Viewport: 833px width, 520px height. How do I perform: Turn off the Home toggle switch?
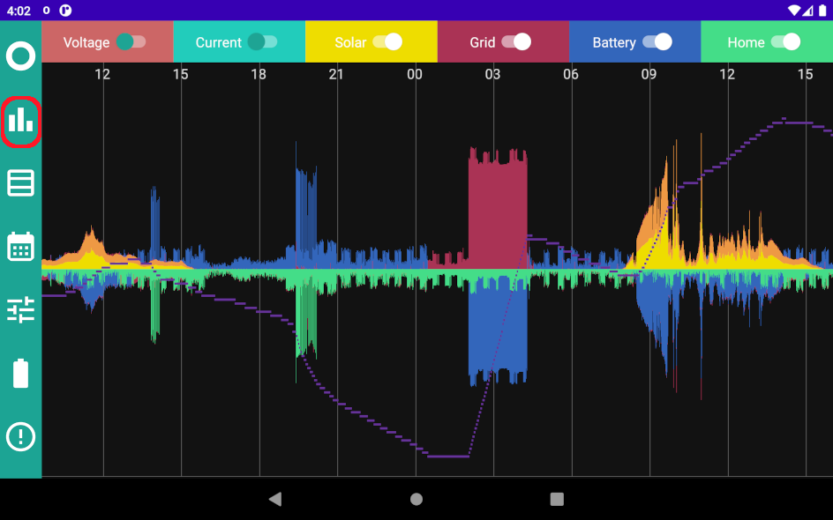(x=785, y=42)
